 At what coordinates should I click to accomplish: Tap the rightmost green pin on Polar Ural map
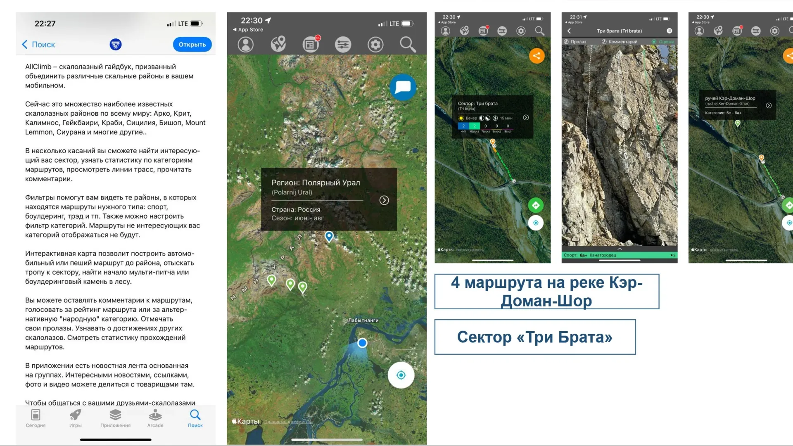coord(303,287)
